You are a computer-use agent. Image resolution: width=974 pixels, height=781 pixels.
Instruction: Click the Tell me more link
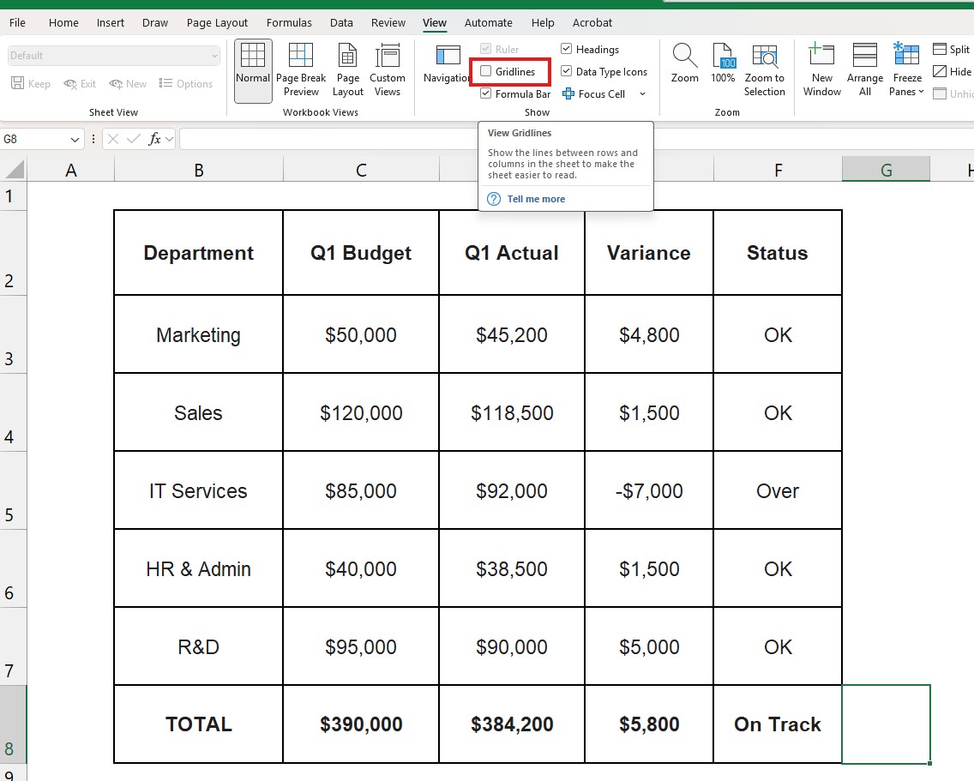click(x=536, y=198)
